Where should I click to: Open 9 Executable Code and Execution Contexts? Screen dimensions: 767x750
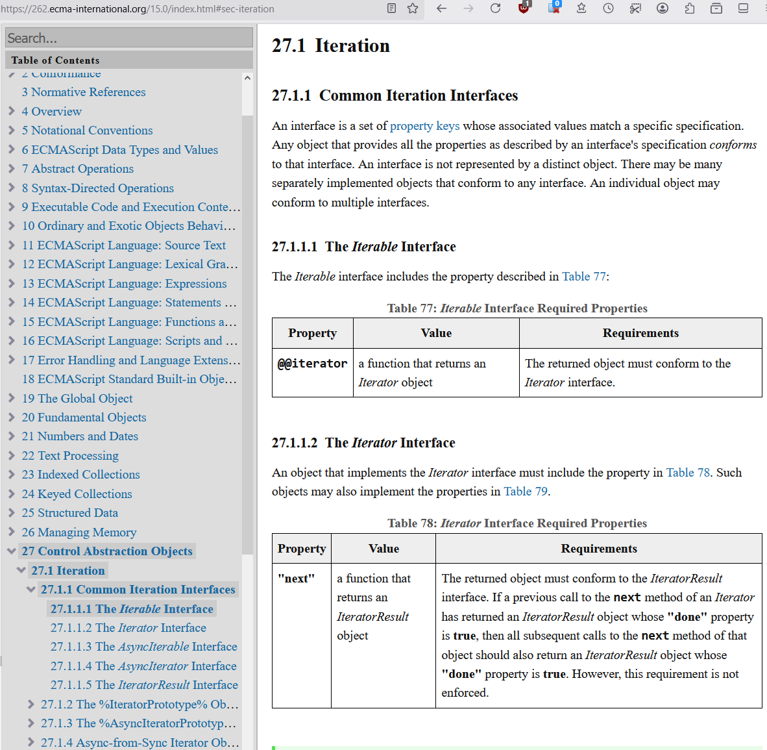[131, 207]
